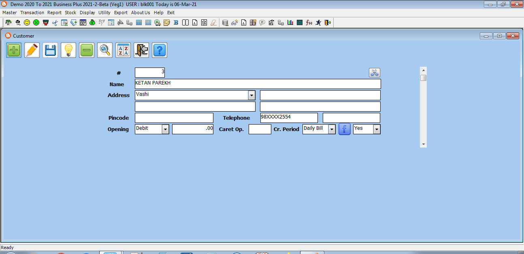Click the exit door icon

pyautogui.click(x=141, y=51)
